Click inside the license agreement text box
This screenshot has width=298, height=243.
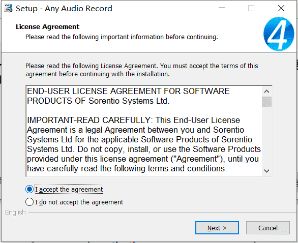(144, 131)
